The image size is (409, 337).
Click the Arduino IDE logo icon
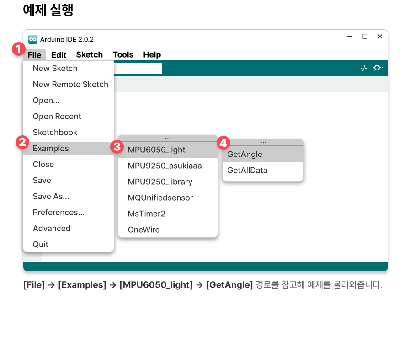(33, 39)
